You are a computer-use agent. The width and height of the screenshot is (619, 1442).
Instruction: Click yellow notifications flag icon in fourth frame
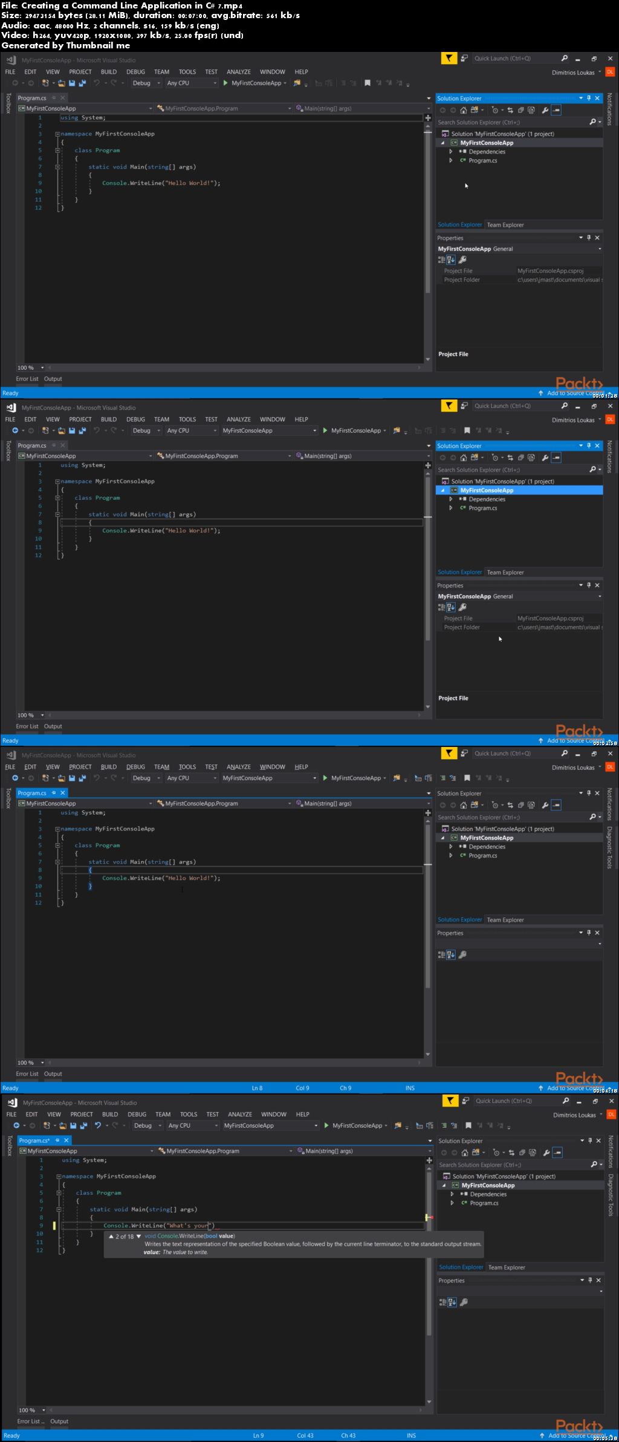pos(450,1101)
